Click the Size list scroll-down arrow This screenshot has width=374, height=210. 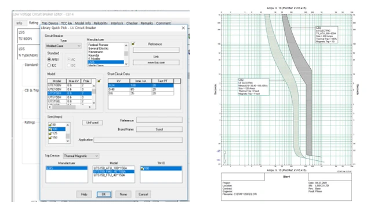tap(68, 141)
